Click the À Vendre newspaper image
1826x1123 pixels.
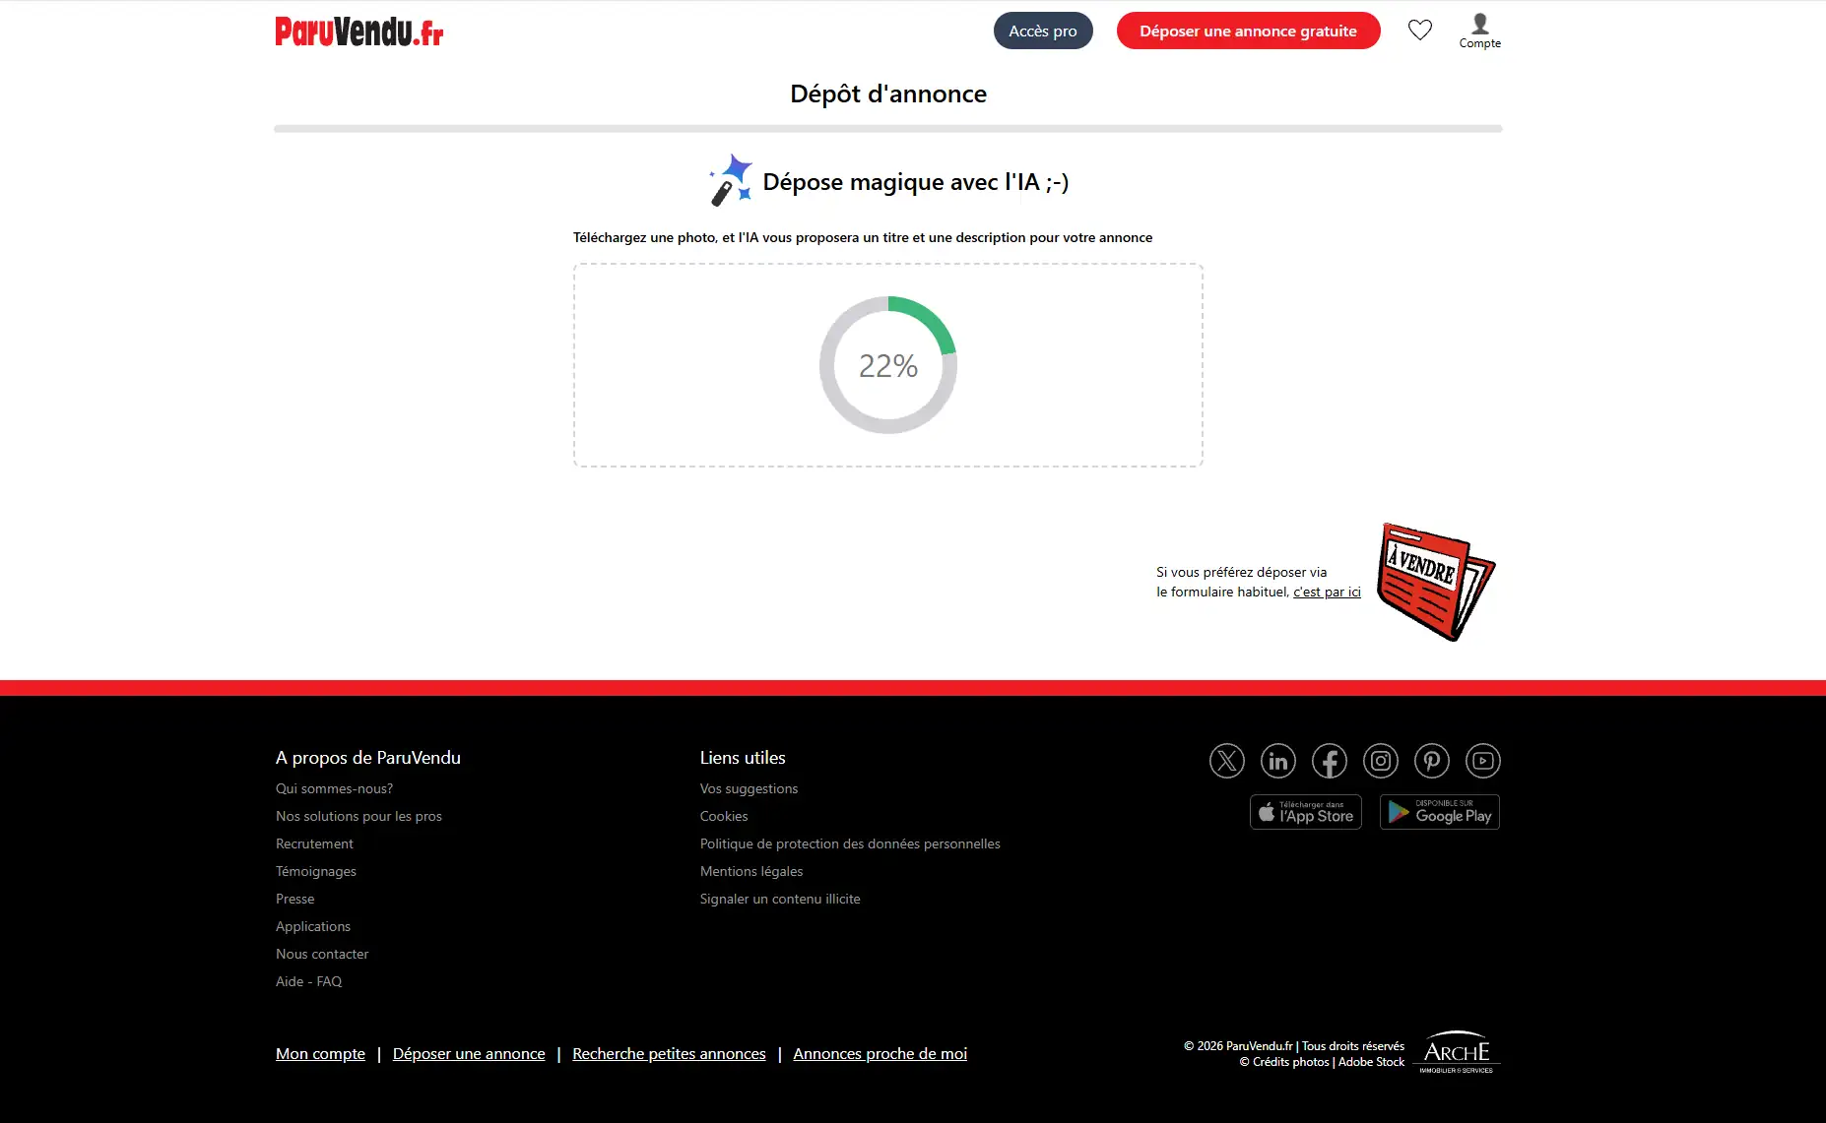(x=1434, y=582)
